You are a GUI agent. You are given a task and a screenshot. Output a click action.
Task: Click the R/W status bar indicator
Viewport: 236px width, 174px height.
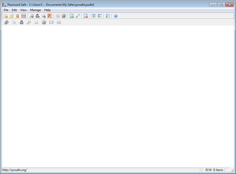point(209,170)
